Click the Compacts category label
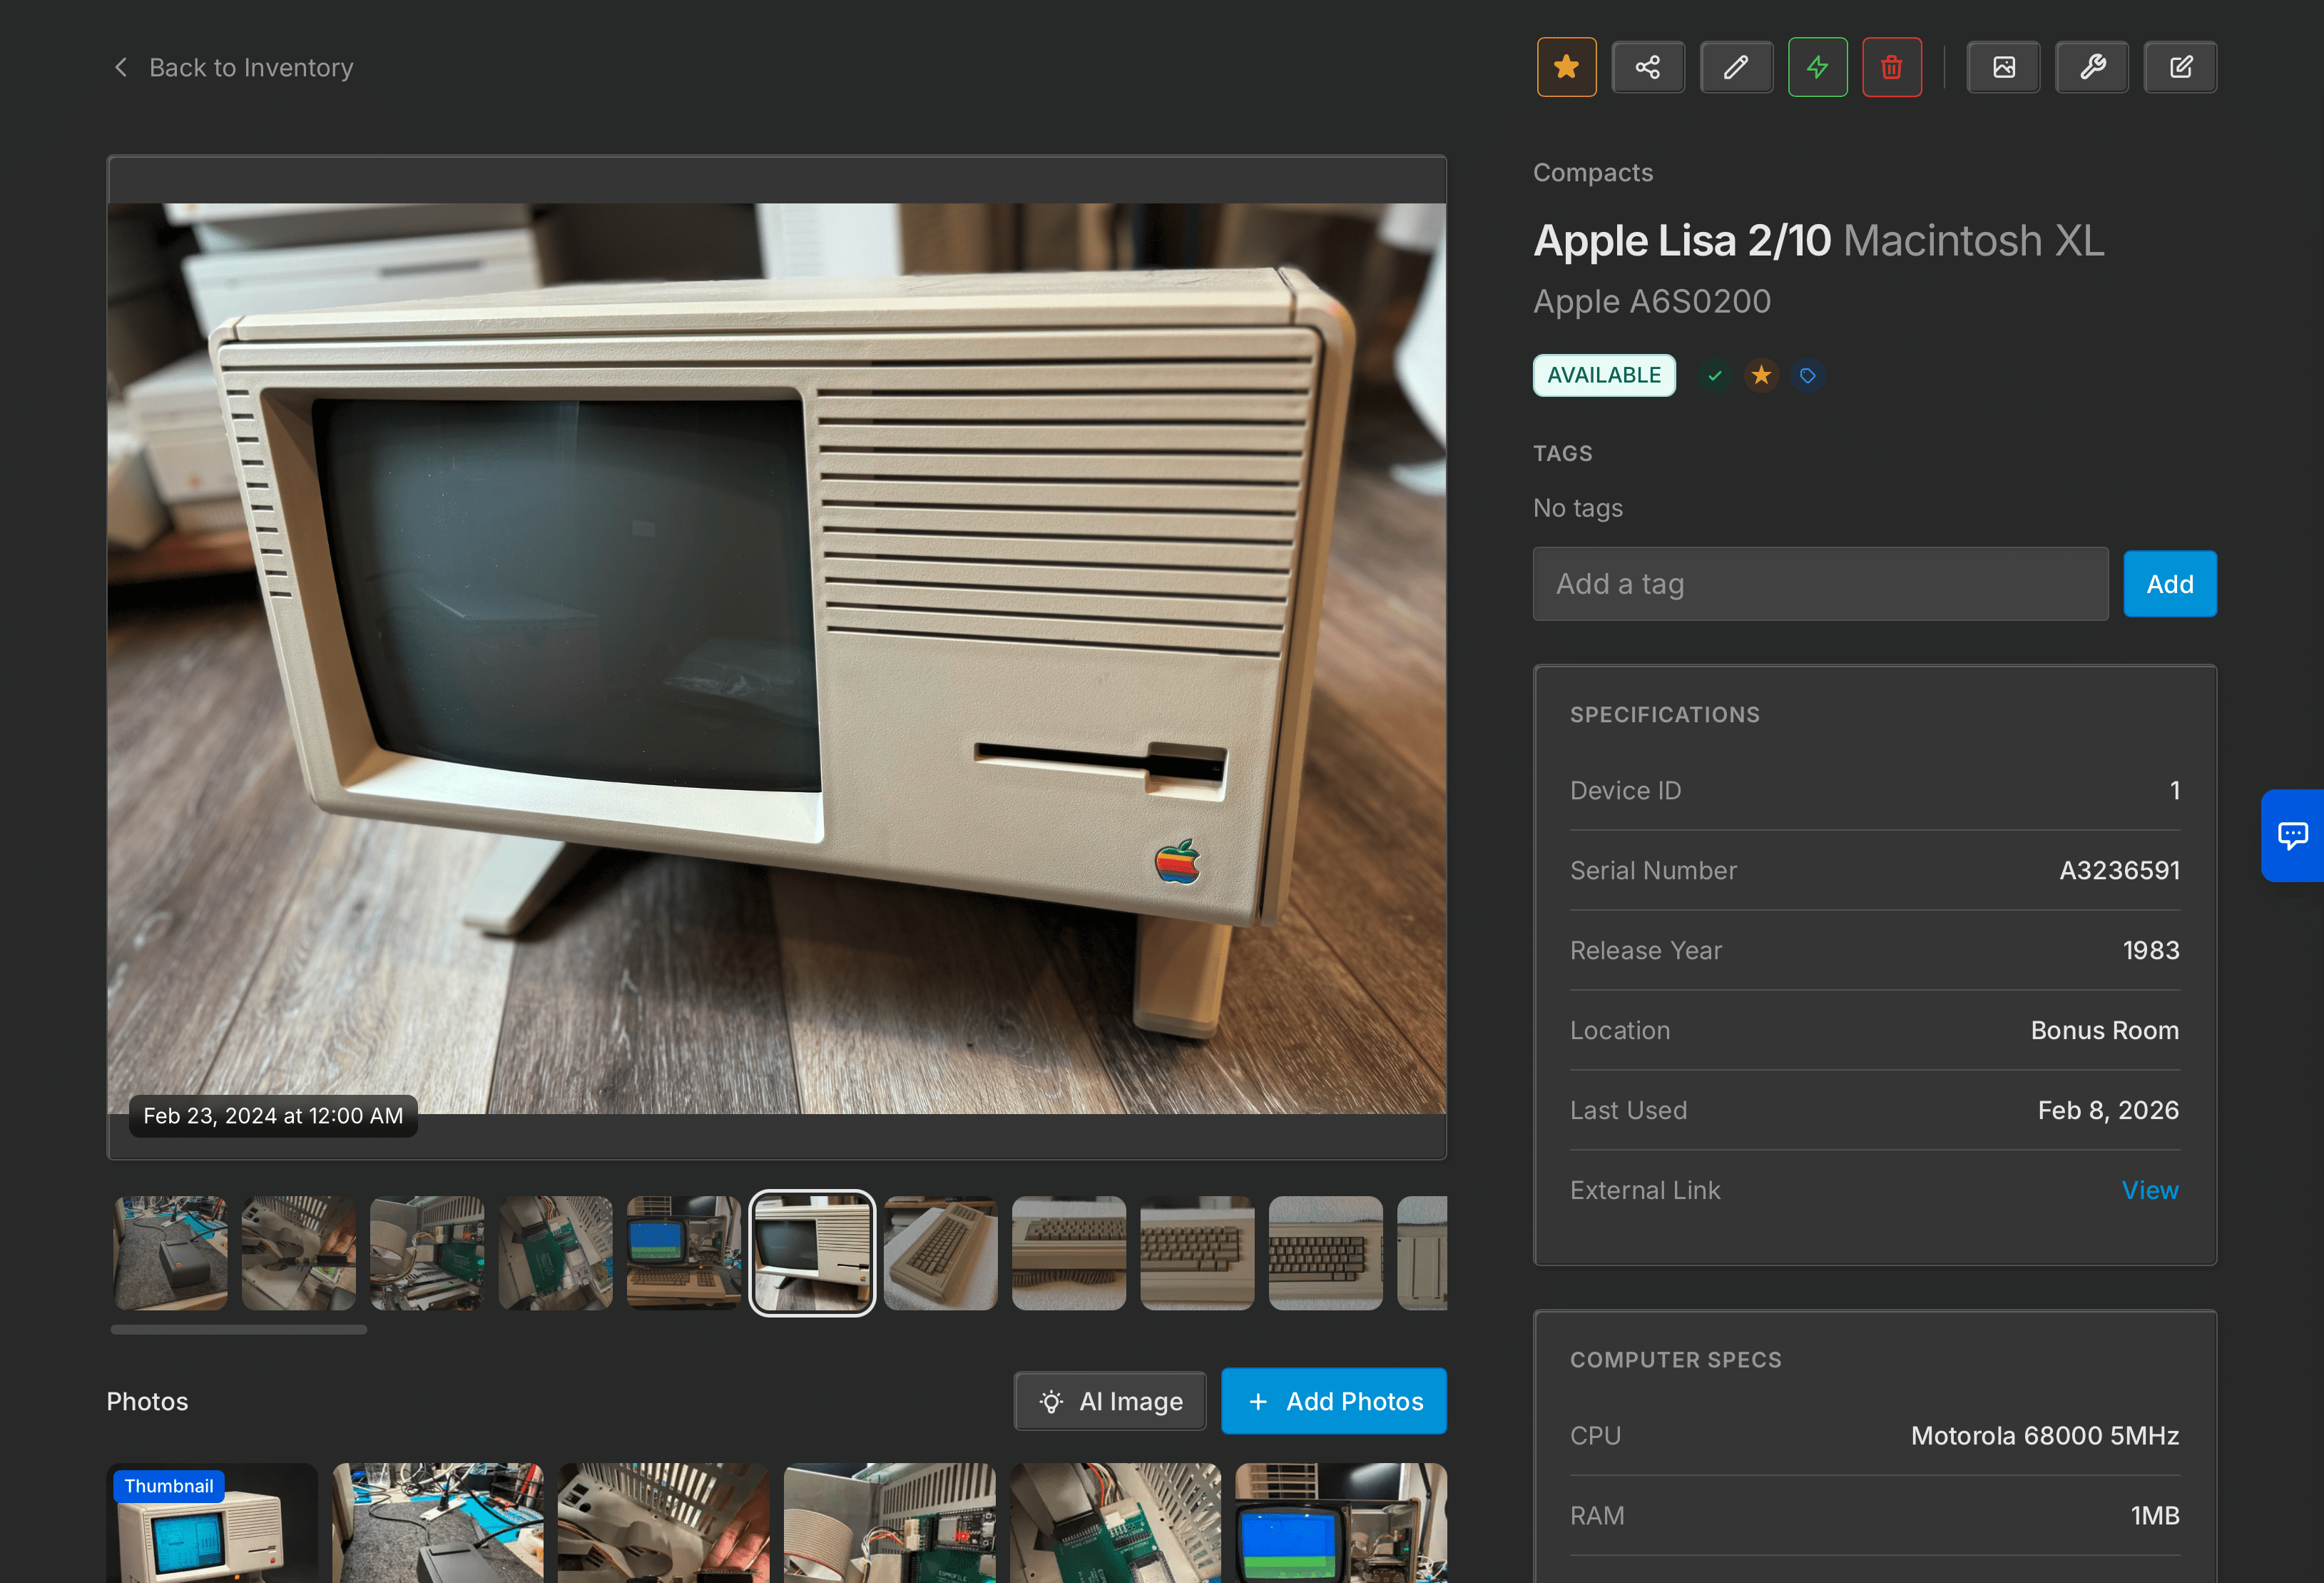2324x1583 pixels. tap(1593, 172)
